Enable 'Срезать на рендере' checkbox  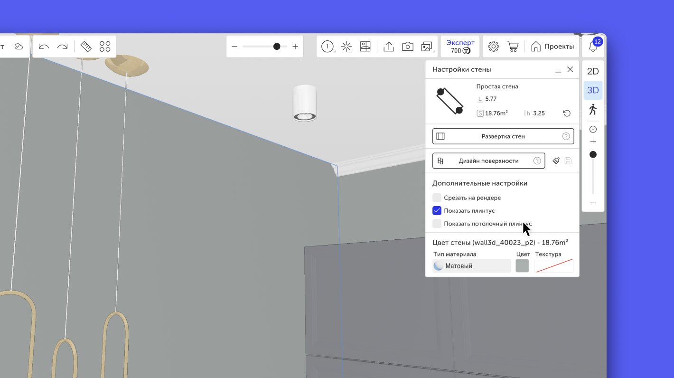pos(437,198)
